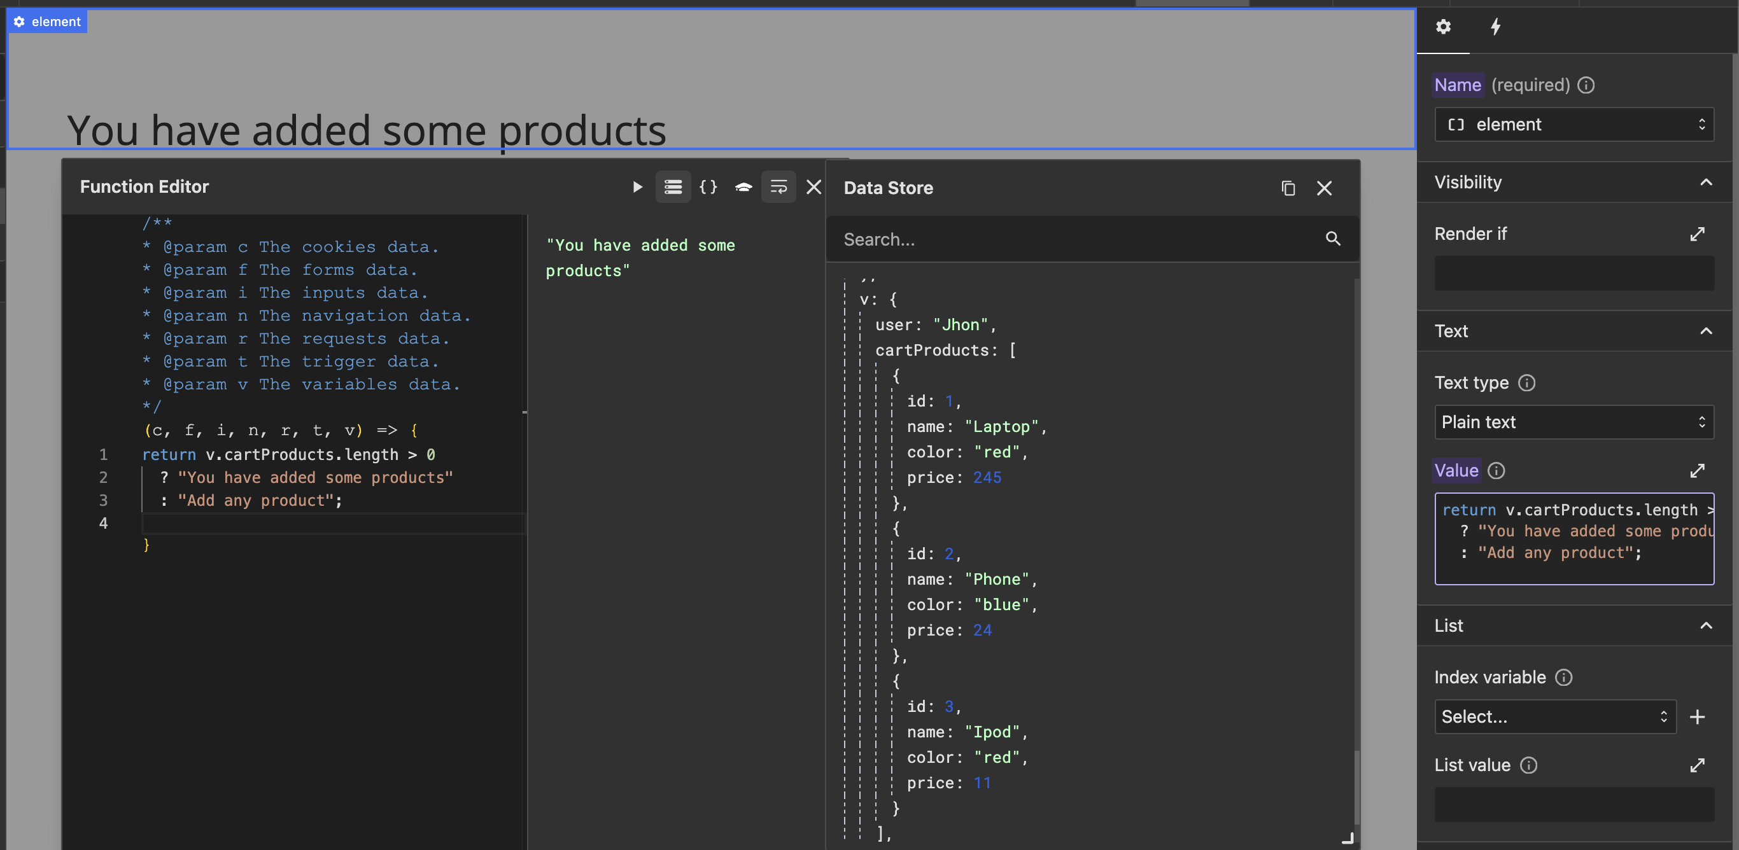Open the Plain text type dropdown

pos(1574,422)
